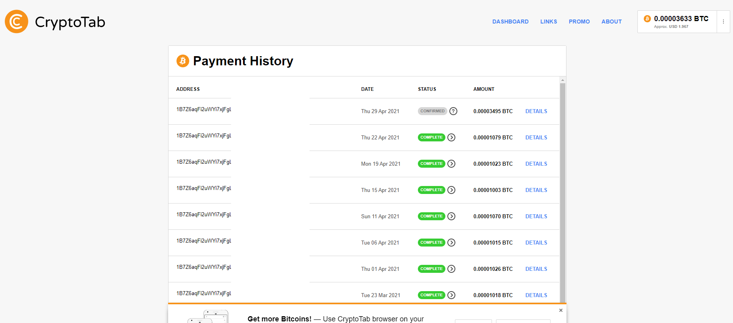This screenshot has height=323, width=733.
Task: Click the AMOUNT column header
Action: [x=484, y=89]
